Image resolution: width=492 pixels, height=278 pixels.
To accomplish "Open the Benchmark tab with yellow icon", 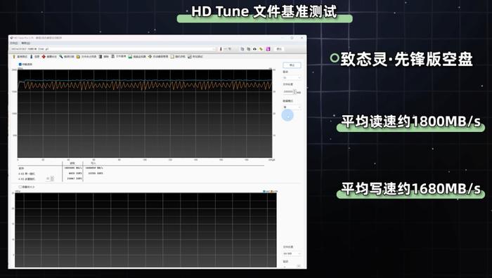I will [20, 57].
